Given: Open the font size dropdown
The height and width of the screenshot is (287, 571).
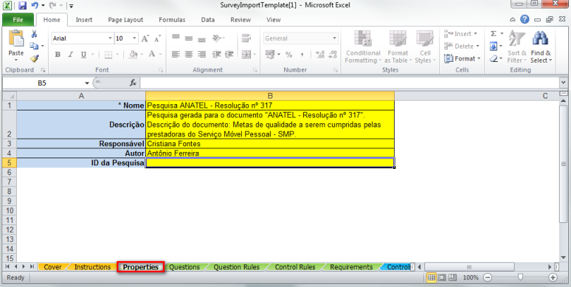Looking at the screenshot, I should 135,38.
